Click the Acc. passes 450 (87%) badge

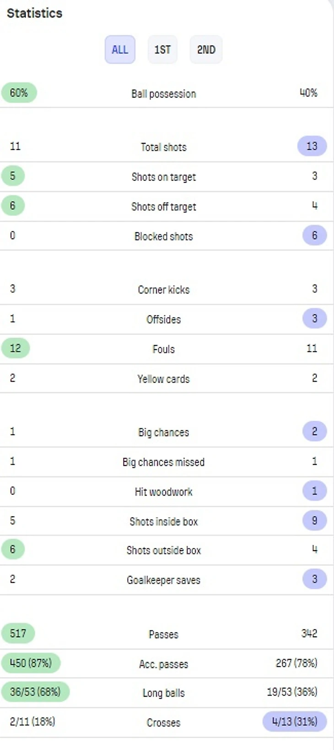[x=31, y=663]
